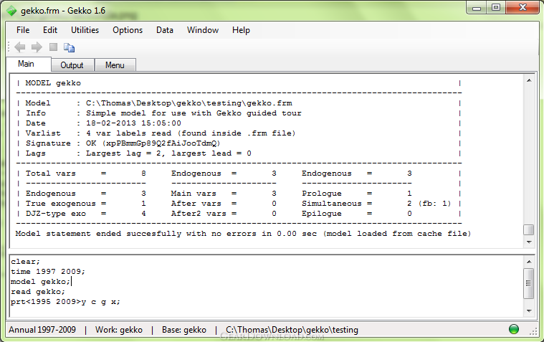Open the Window menu
Screen dimensions: 544x342
(x=203, y=30)
